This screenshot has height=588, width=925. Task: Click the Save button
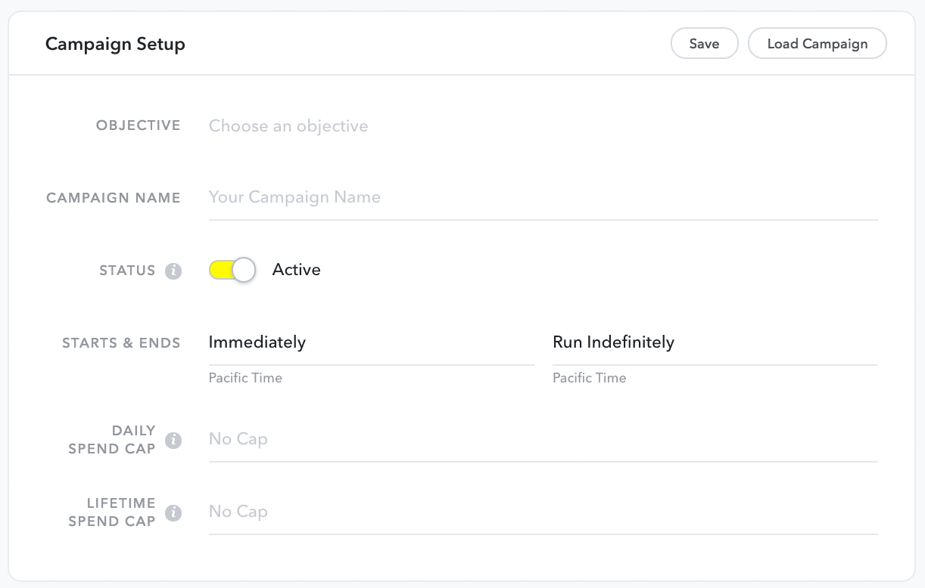(704, 43)
